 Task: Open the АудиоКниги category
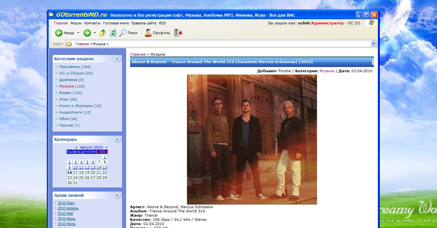click(x=75, y=112)
